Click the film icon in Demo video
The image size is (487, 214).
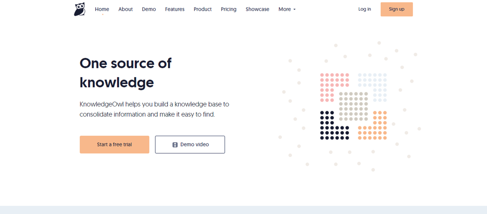coord(175,145)
